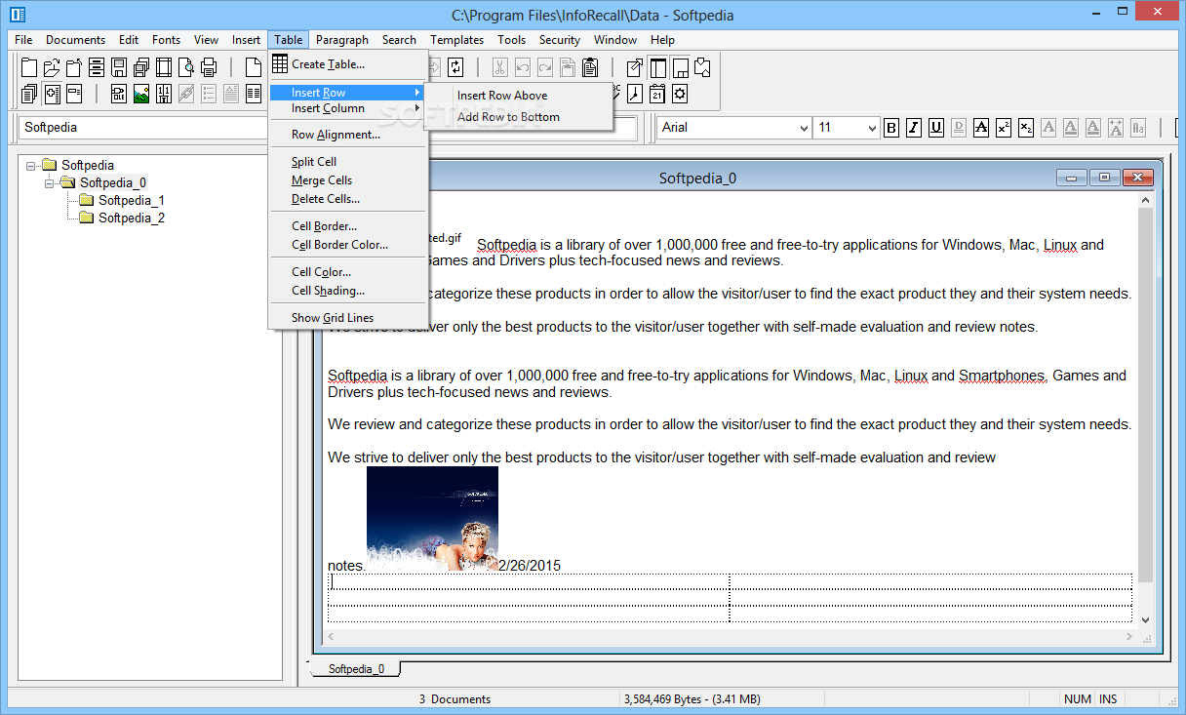1186x715 pixels.
Task: Click the disabled scissors cut icon
Action: click(x=500, y=67)
